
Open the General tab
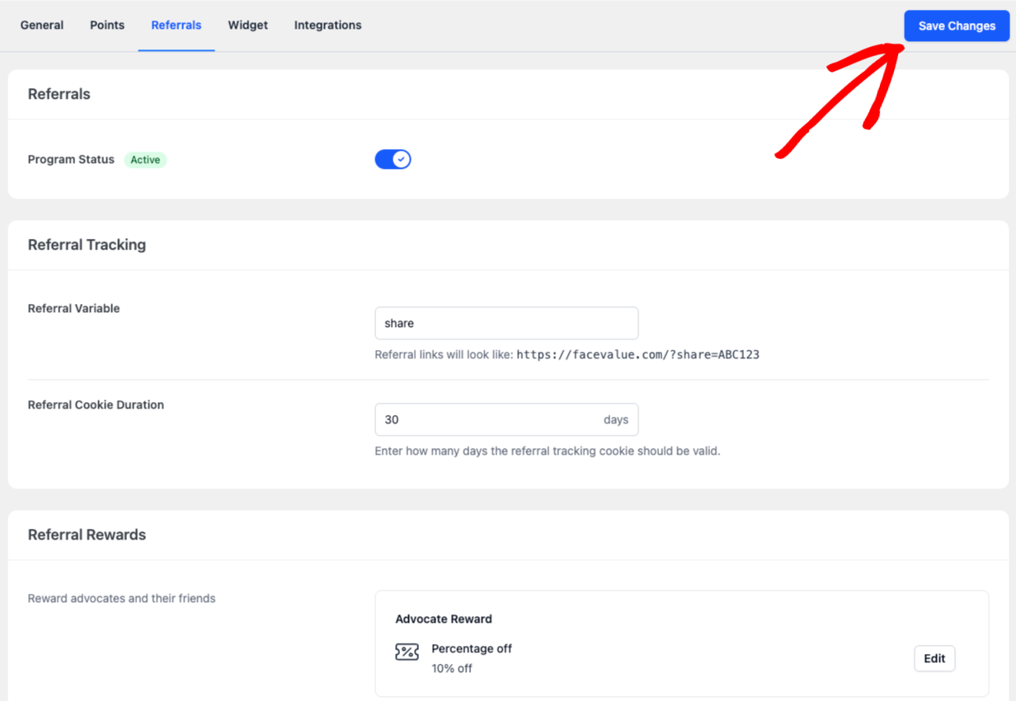click(42, 26)
